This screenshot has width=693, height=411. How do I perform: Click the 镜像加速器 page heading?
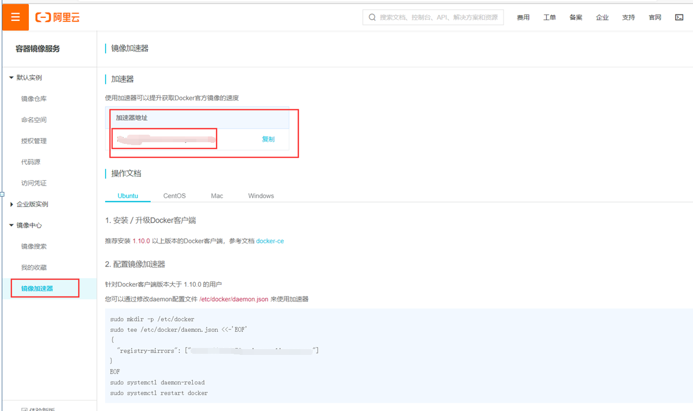pyautogui.click(x=130, y=49)
